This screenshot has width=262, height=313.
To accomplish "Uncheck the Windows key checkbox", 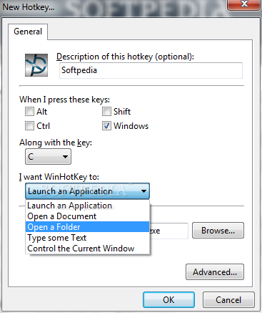I will pos(106,126).
